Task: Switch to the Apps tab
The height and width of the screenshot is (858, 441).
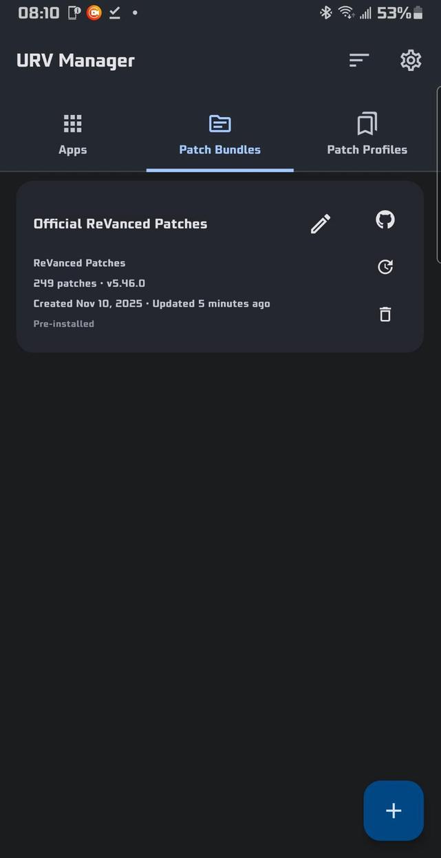Action: point(72,135)
